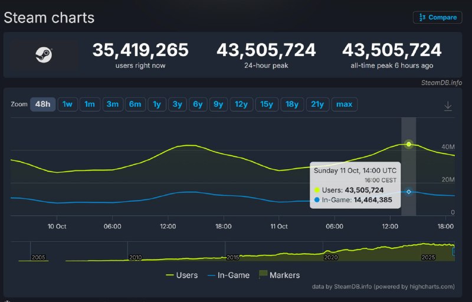Select the 1m zoom range
The image size is (472, 302).
point(90,104)
